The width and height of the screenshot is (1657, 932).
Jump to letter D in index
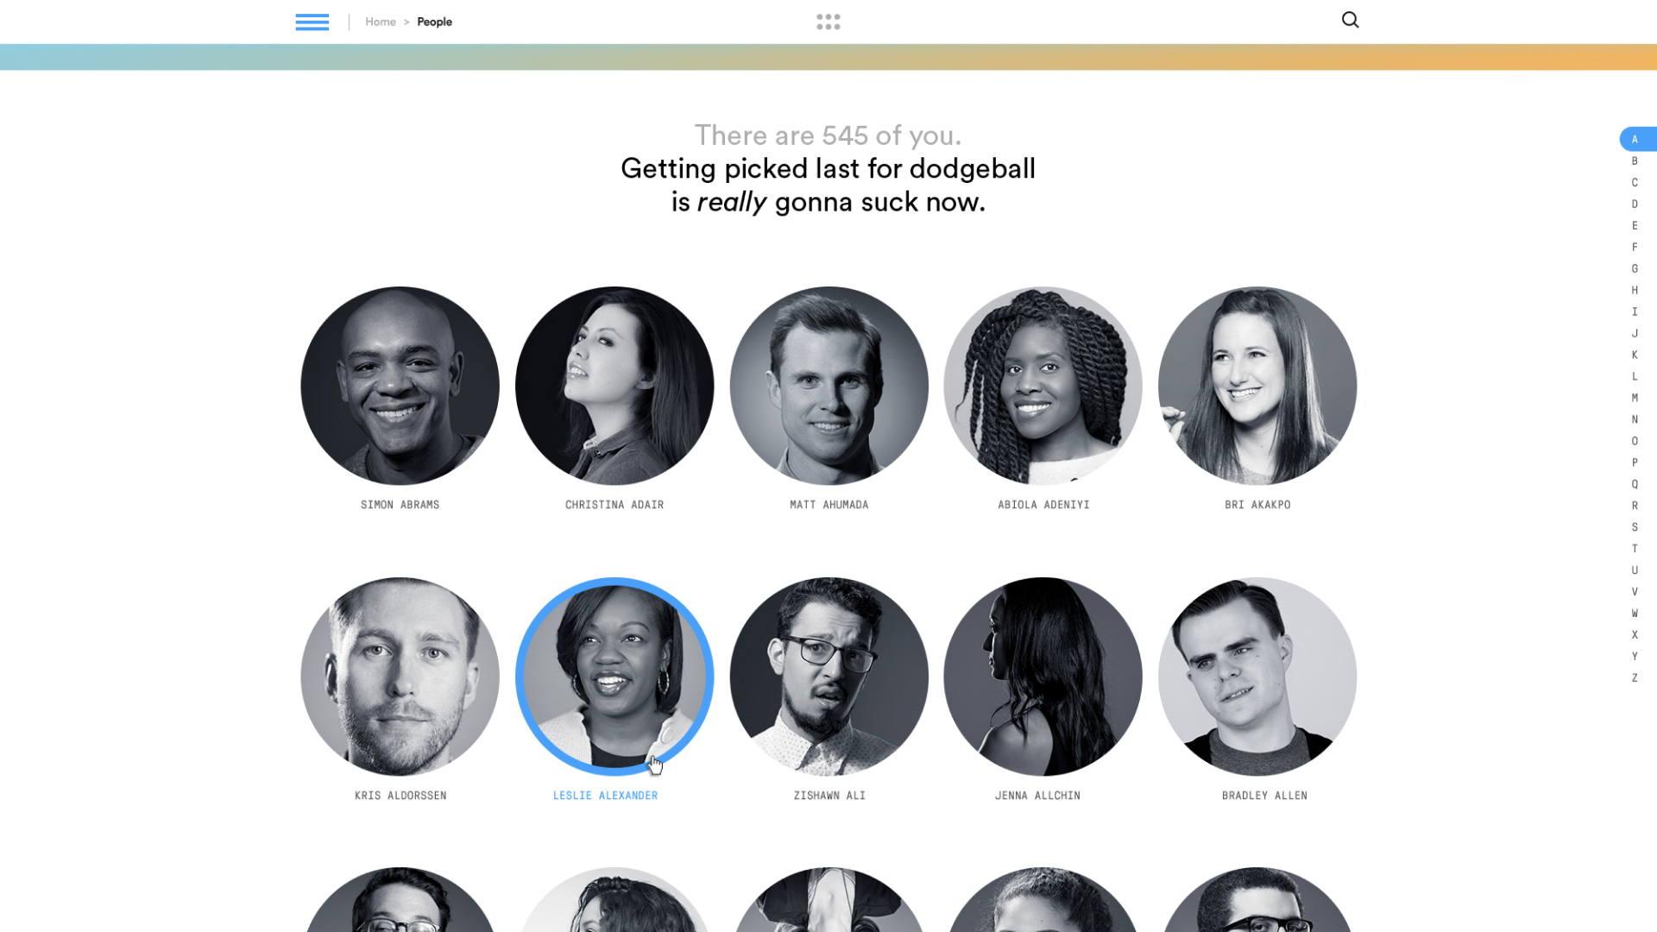(1635, 204)
